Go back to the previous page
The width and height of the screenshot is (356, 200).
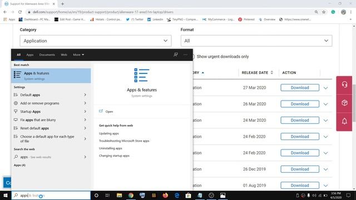(5, 12)
